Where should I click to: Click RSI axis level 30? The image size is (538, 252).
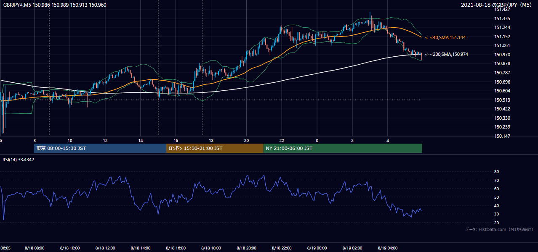click(496, 214)
